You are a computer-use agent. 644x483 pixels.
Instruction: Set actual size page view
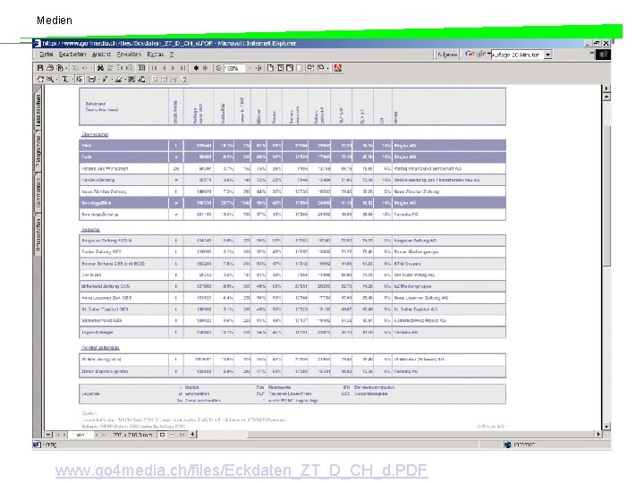270,68
